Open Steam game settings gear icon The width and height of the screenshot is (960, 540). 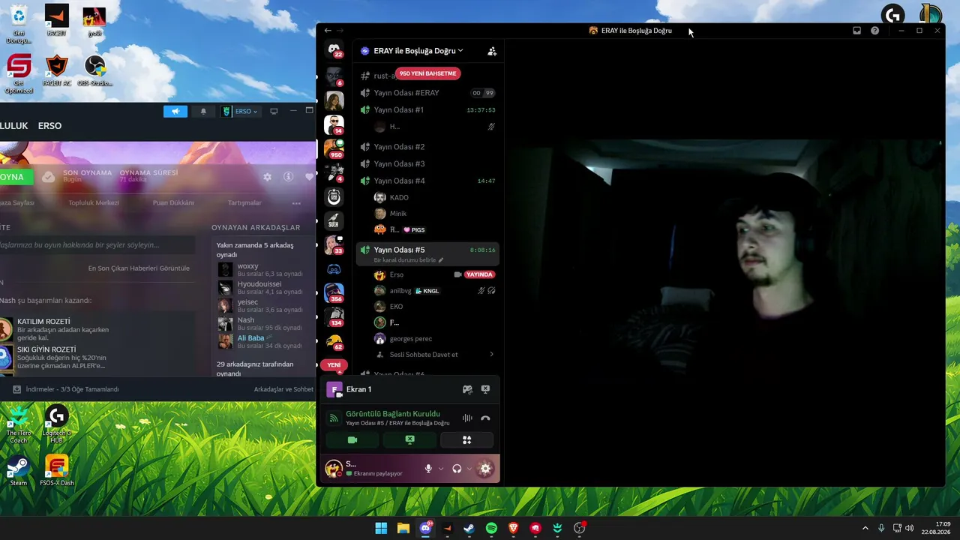click(x=267, y=177)
